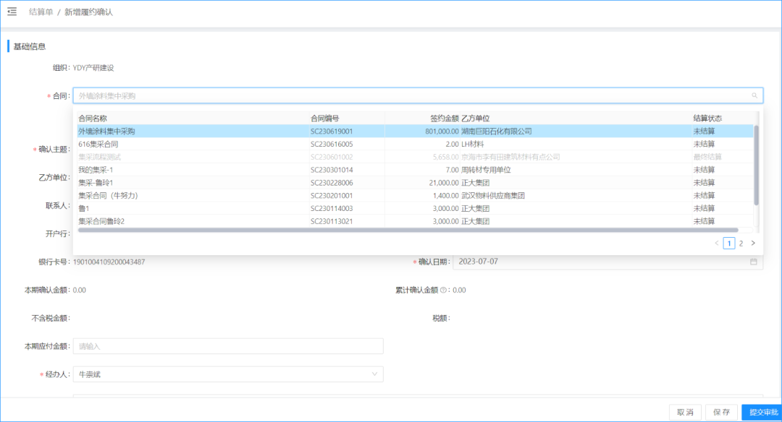Click the 武汉物料供应商集团 cell
The height and width of the screenshot is (422, 782).
[493, 196]
